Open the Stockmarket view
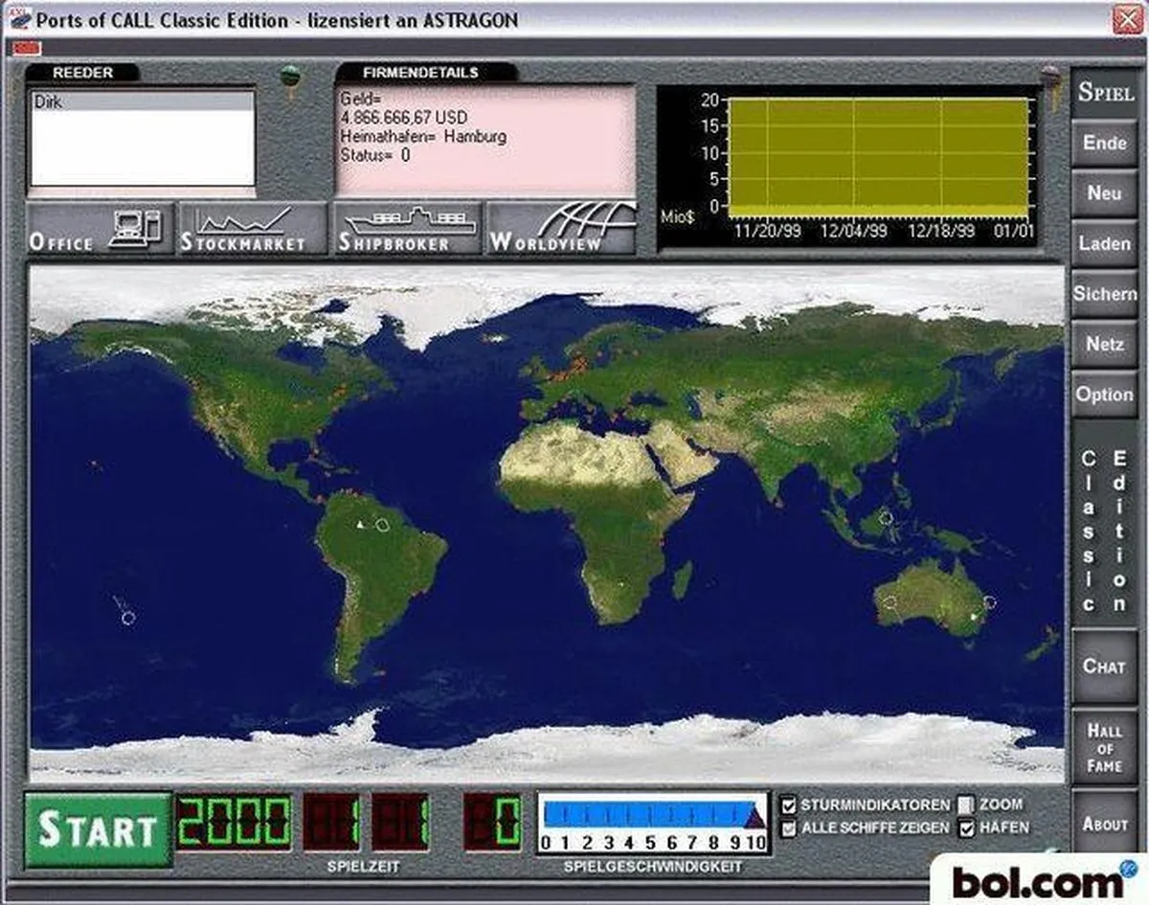This screenshot has width=1149, height=905. tap(253, 229)
